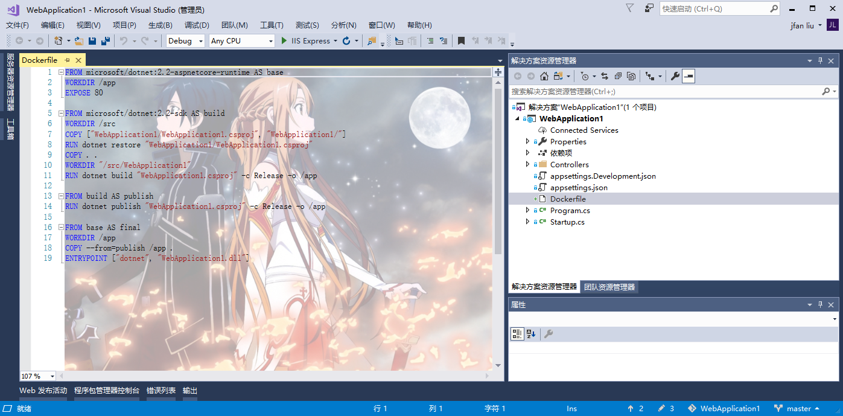Open the 文件(F) menu
The height and width of the screenshot is (416, 843).
(17, 25)
